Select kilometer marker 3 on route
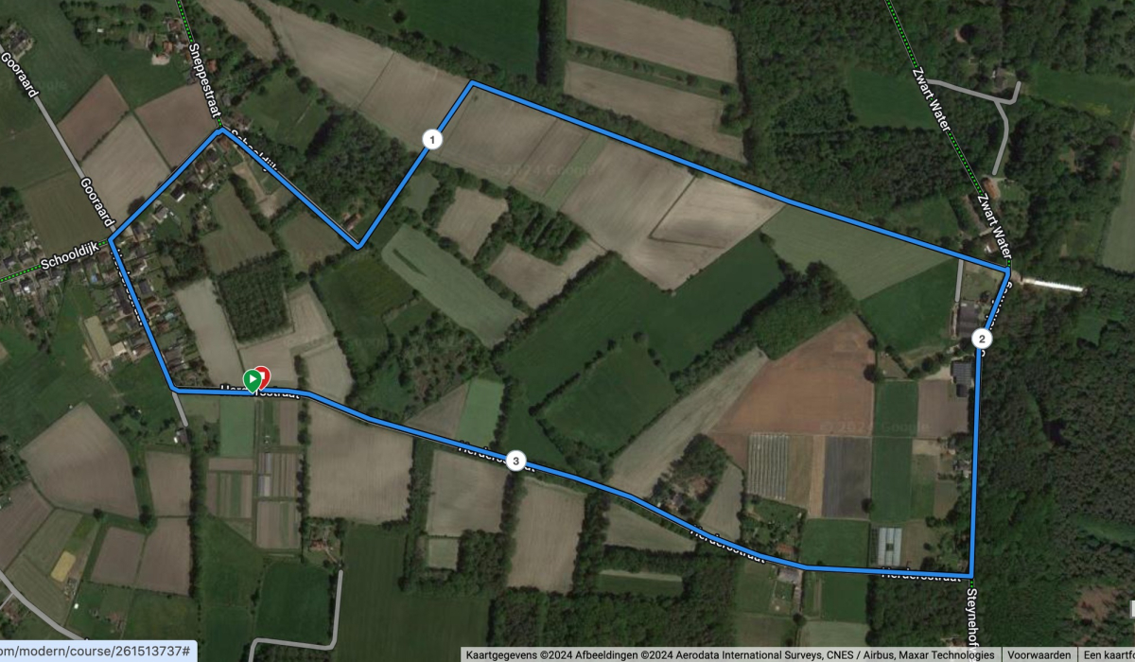 pos(515,461)
